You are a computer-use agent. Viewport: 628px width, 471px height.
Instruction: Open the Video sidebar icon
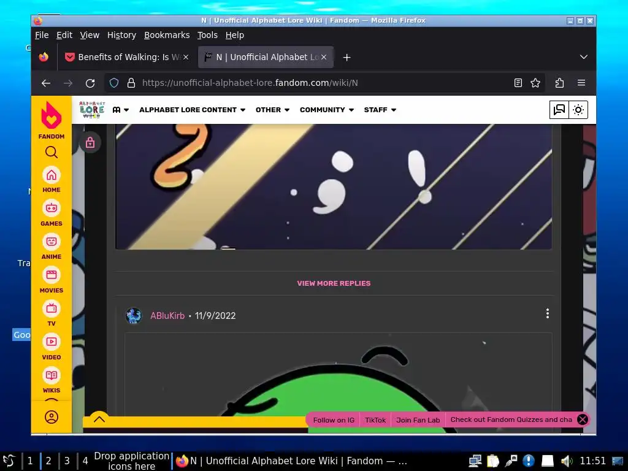point(52,342)
